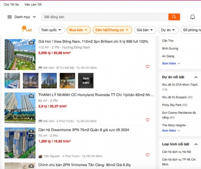Open the Xem thêm photos thumbnail

click(x=86, y=81)
